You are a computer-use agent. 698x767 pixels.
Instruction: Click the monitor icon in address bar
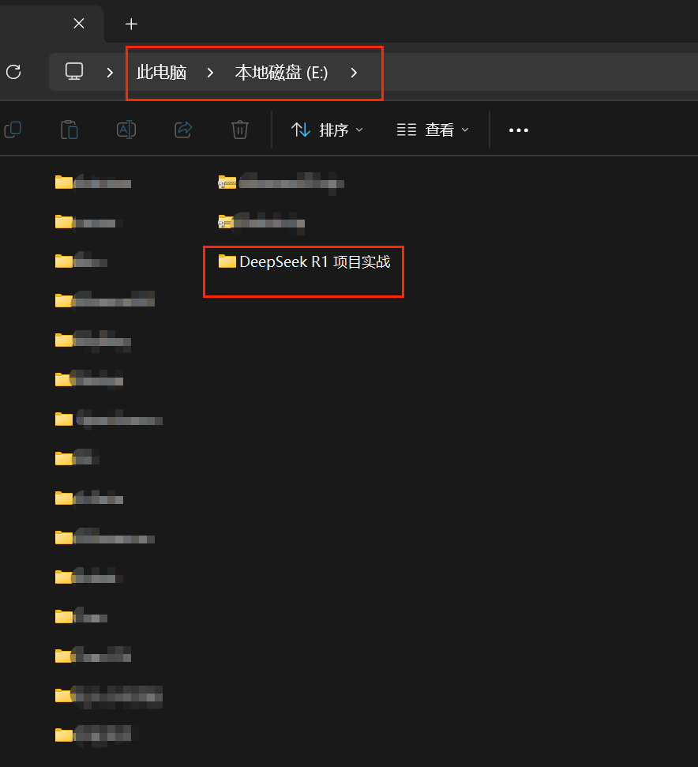[74, 71]
